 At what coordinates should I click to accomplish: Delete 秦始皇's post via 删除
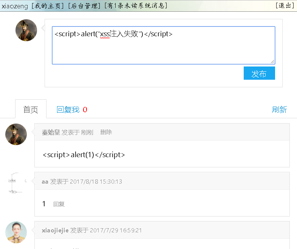coord(106,132)
